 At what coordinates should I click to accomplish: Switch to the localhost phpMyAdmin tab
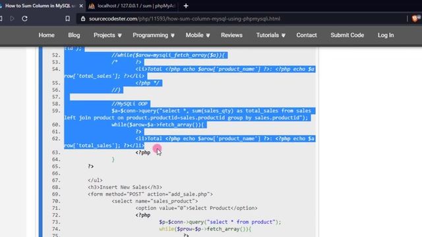[133, 6]
